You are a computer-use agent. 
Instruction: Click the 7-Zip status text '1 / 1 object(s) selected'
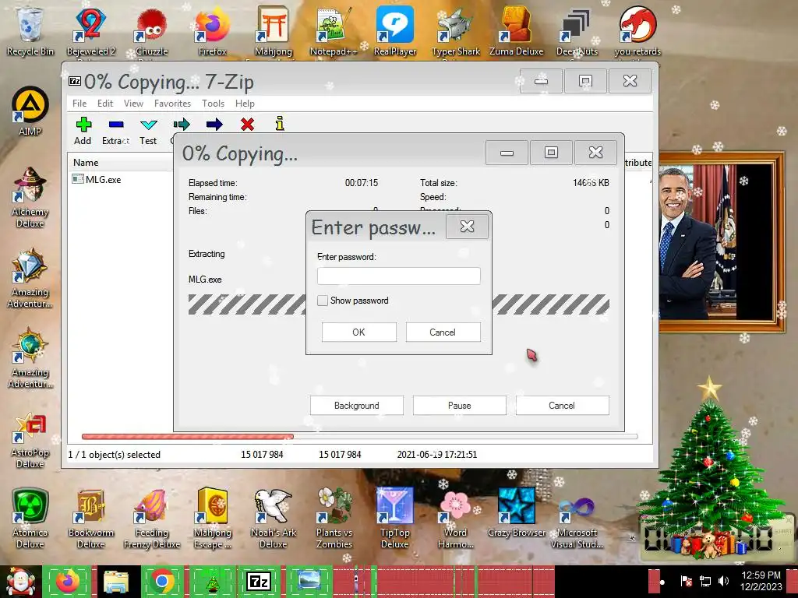(115, 455)
